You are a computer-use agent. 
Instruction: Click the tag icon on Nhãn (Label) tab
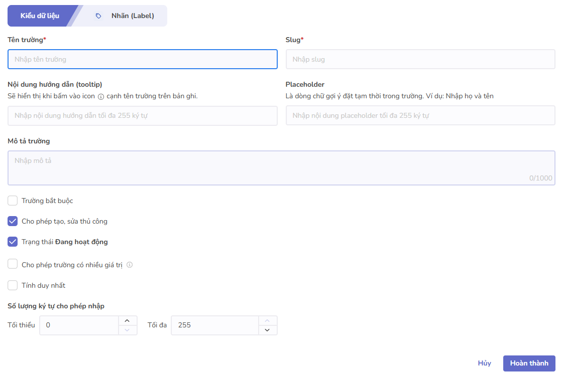tap(98, 16)
